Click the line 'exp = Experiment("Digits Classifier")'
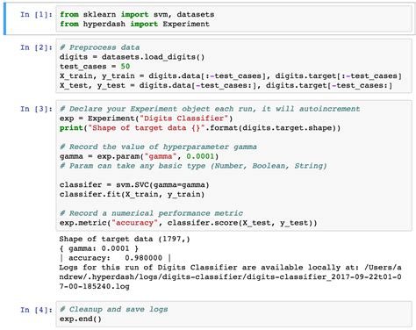416x330 pixels. click(147, 118)
